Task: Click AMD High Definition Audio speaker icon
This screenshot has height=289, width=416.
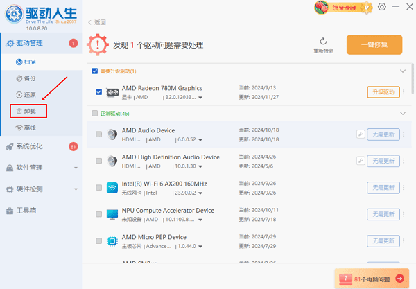Action: pos(112,161)
